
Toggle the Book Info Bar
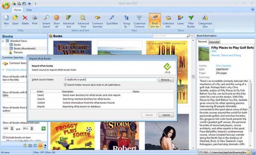(155, 21)
